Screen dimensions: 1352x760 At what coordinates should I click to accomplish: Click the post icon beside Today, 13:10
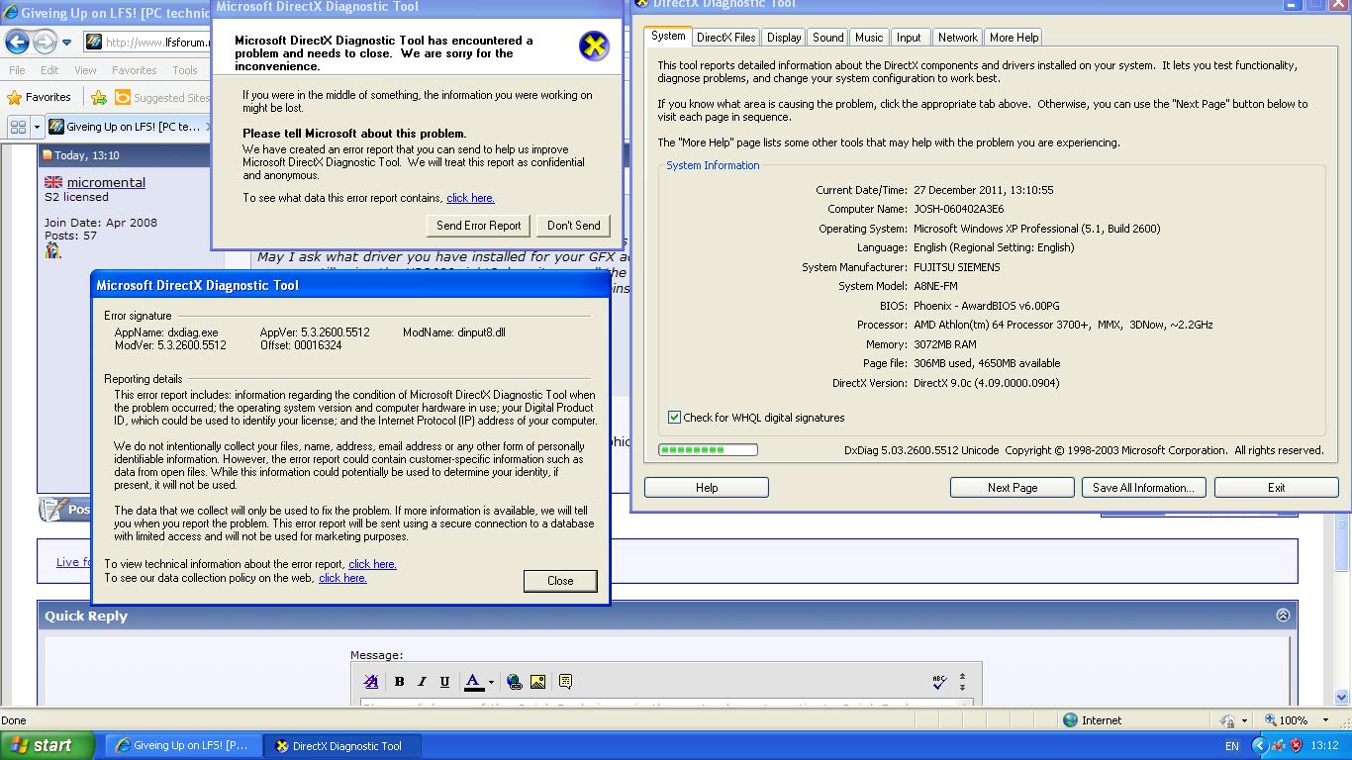point(47,155)
